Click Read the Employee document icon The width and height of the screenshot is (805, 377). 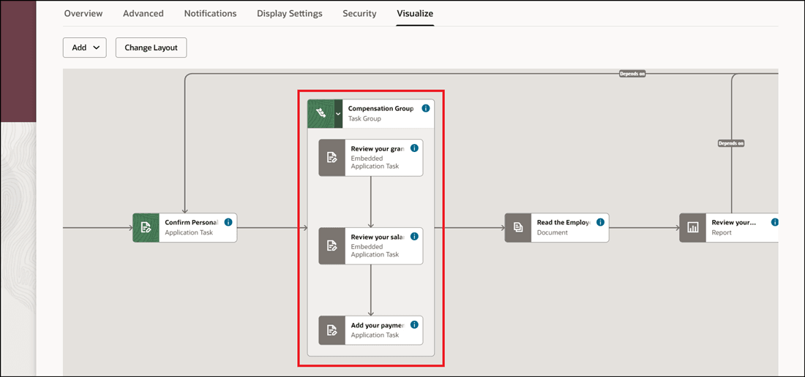tap(518, 227)
